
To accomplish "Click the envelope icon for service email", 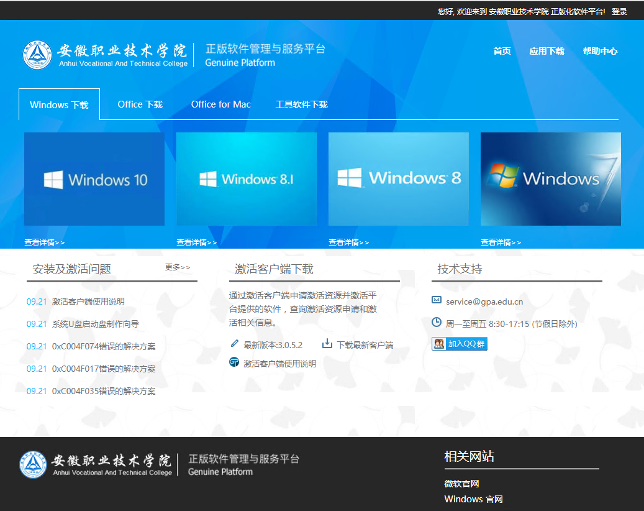I will coord(437,300).
